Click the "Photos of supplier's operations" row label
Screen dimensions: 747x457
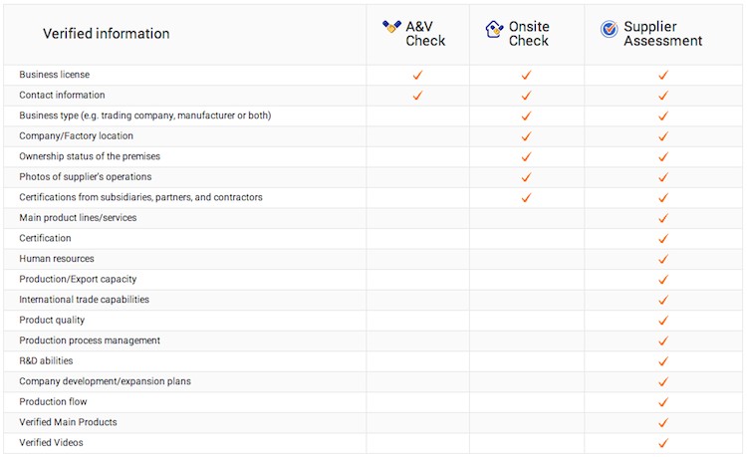coord(86,177)
